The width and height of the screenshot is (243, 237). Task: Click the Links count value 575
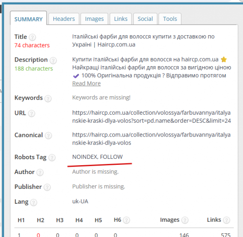coord(226,235)
